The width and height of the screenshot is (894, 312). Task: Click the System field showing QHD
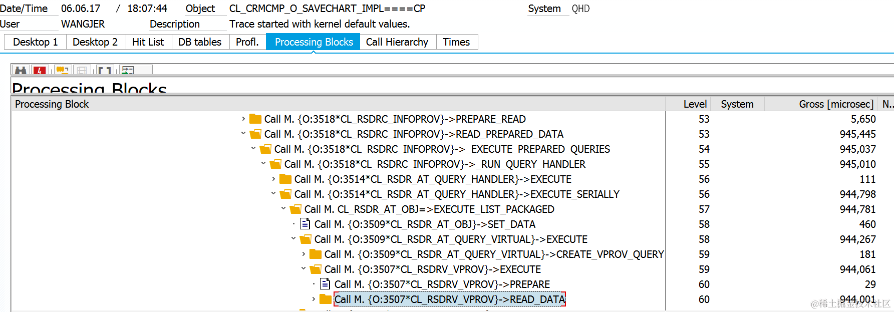tap(581, 9)
